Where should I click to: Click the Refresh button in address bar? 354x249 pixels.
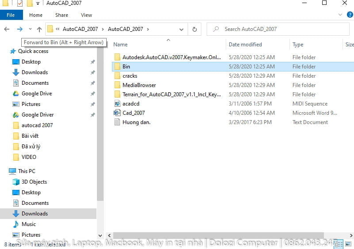[x=194, y=29]
